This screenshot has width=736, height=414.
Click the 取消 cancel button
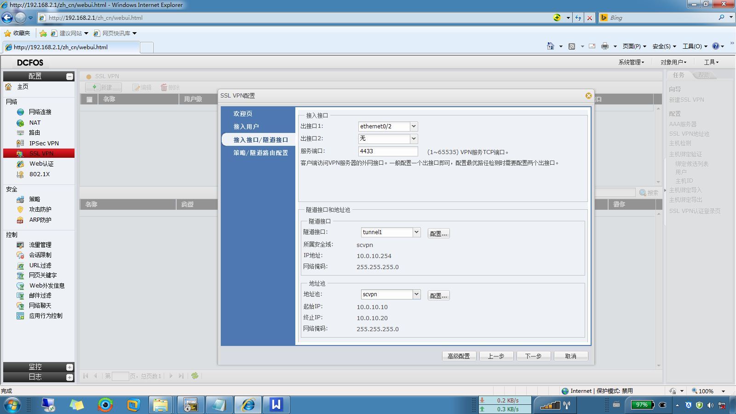(571, 356)
